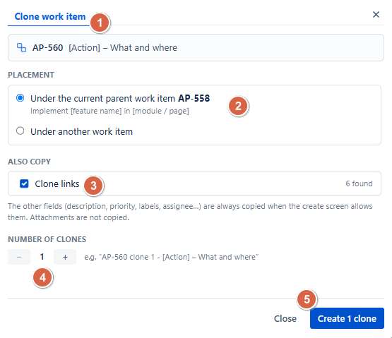Click the NUMBER OF CLONES heading
Image resolution: width=392 pixels, height=338 pixels.
[47, 239]
